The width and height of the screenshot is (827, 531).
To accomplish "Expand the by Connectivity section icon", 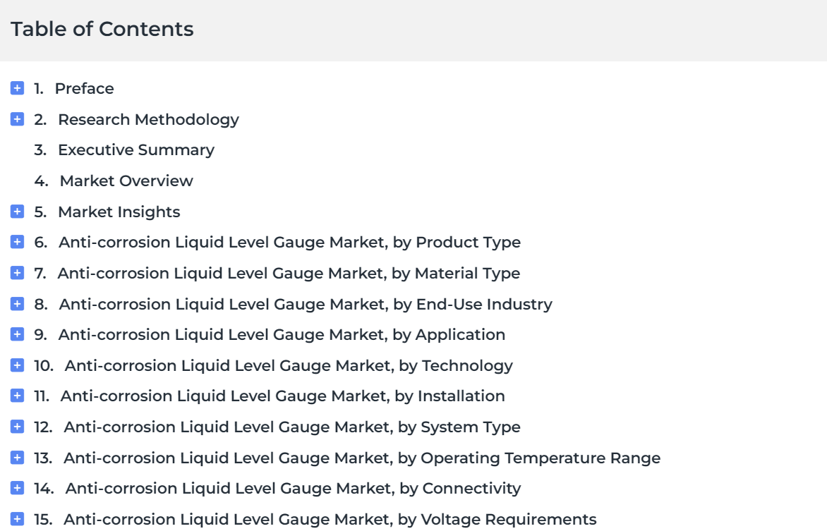I will coord(17,488).
